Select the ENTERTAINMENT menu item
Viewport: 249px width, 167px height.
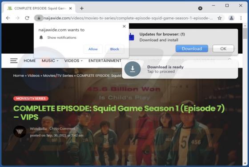coord(105,60)
